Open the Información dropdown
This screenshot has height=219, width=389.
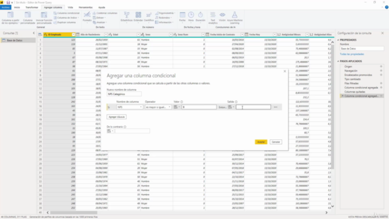click(x=164, y=23)
